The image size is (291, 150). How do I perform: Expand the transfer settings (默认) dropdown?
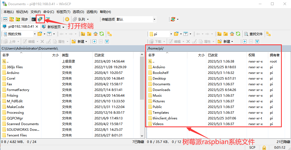pyautogui.click(x=154, y=19)
